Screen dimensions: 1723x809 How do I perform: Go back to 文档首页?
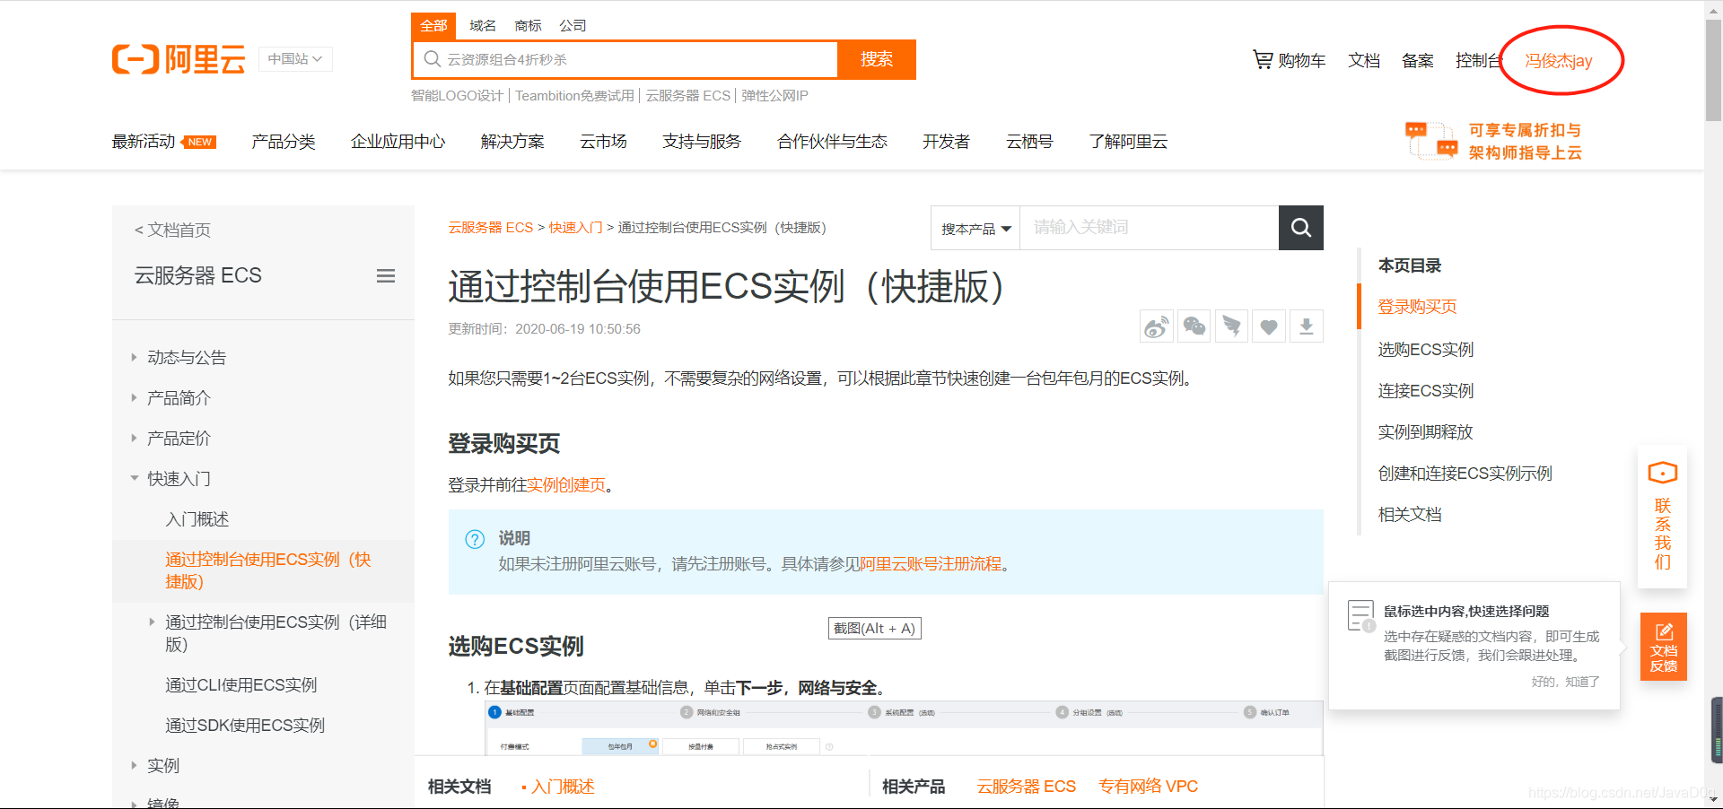click(172, 230)
